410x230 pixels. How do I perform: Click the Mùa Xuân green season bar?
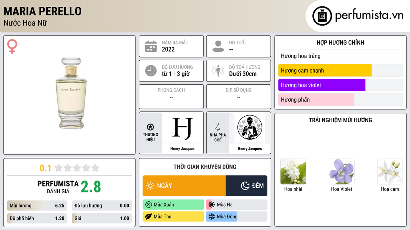(x=173, y=205)
